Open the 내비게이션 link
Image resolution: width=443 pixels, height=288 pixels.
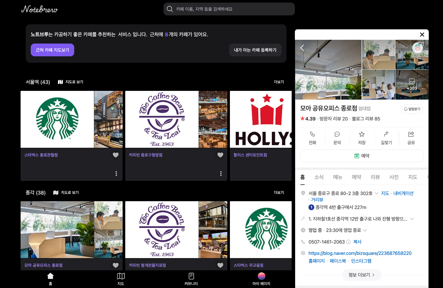click(403, 193)
